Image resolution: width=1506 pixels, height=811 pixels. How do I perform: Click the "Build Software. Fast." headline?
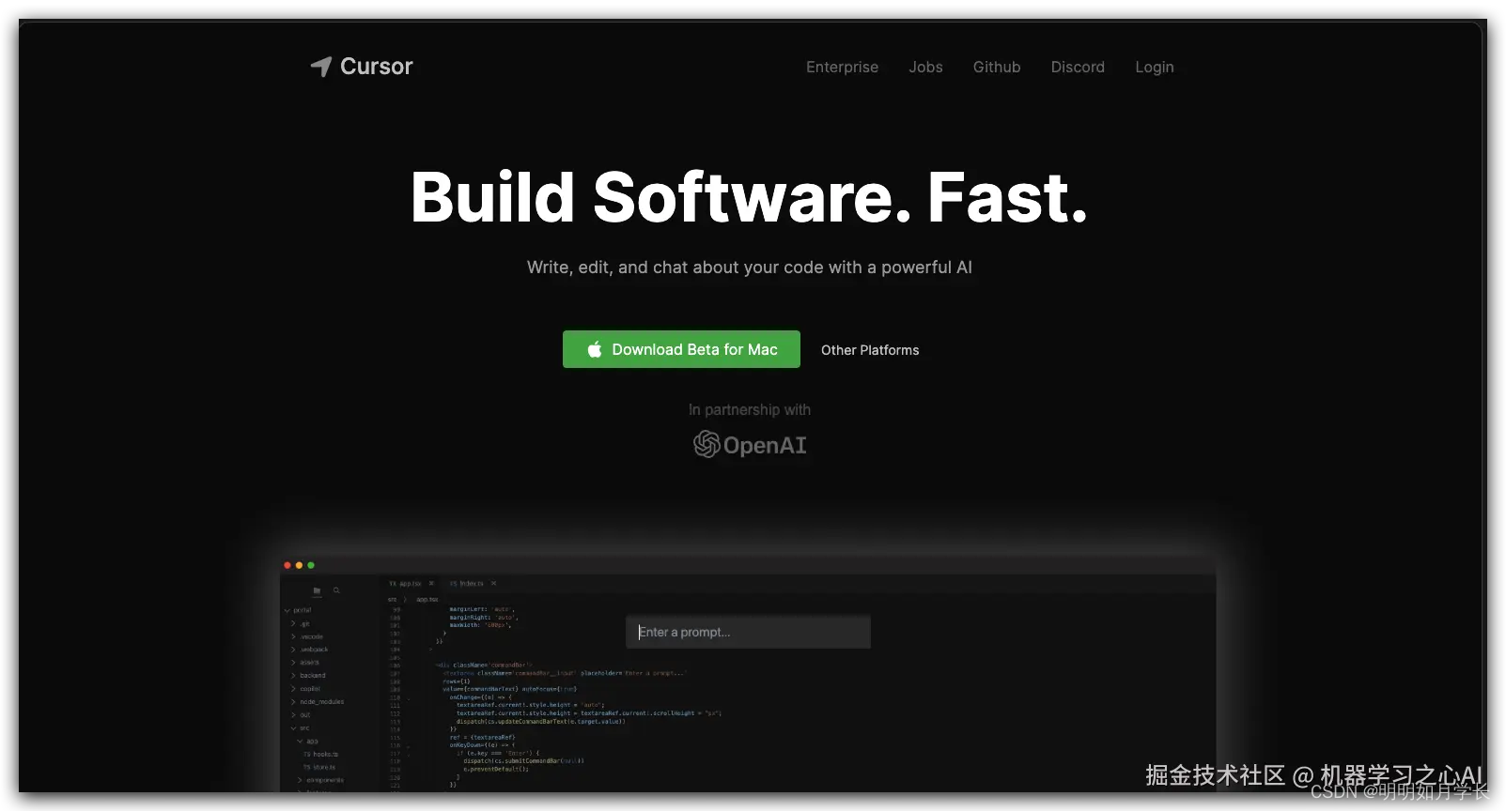[749, 198]
